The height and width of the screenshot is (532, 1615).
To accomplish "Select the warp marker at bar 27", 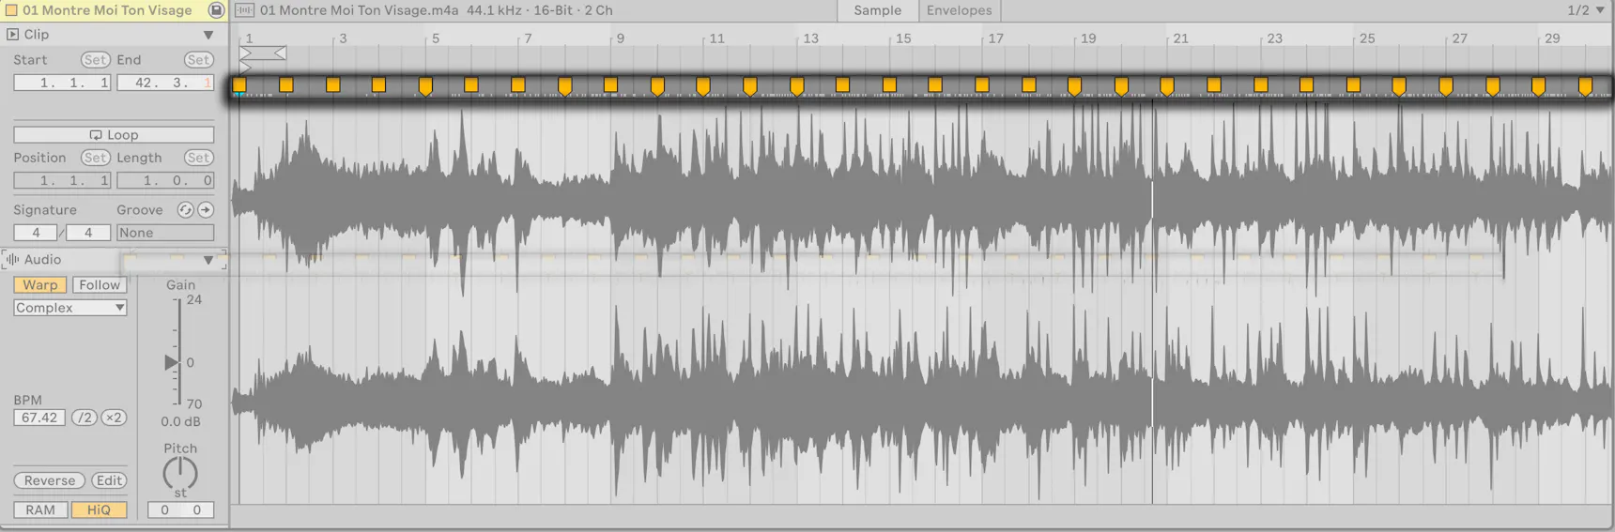I will [x=1446, y=86].
